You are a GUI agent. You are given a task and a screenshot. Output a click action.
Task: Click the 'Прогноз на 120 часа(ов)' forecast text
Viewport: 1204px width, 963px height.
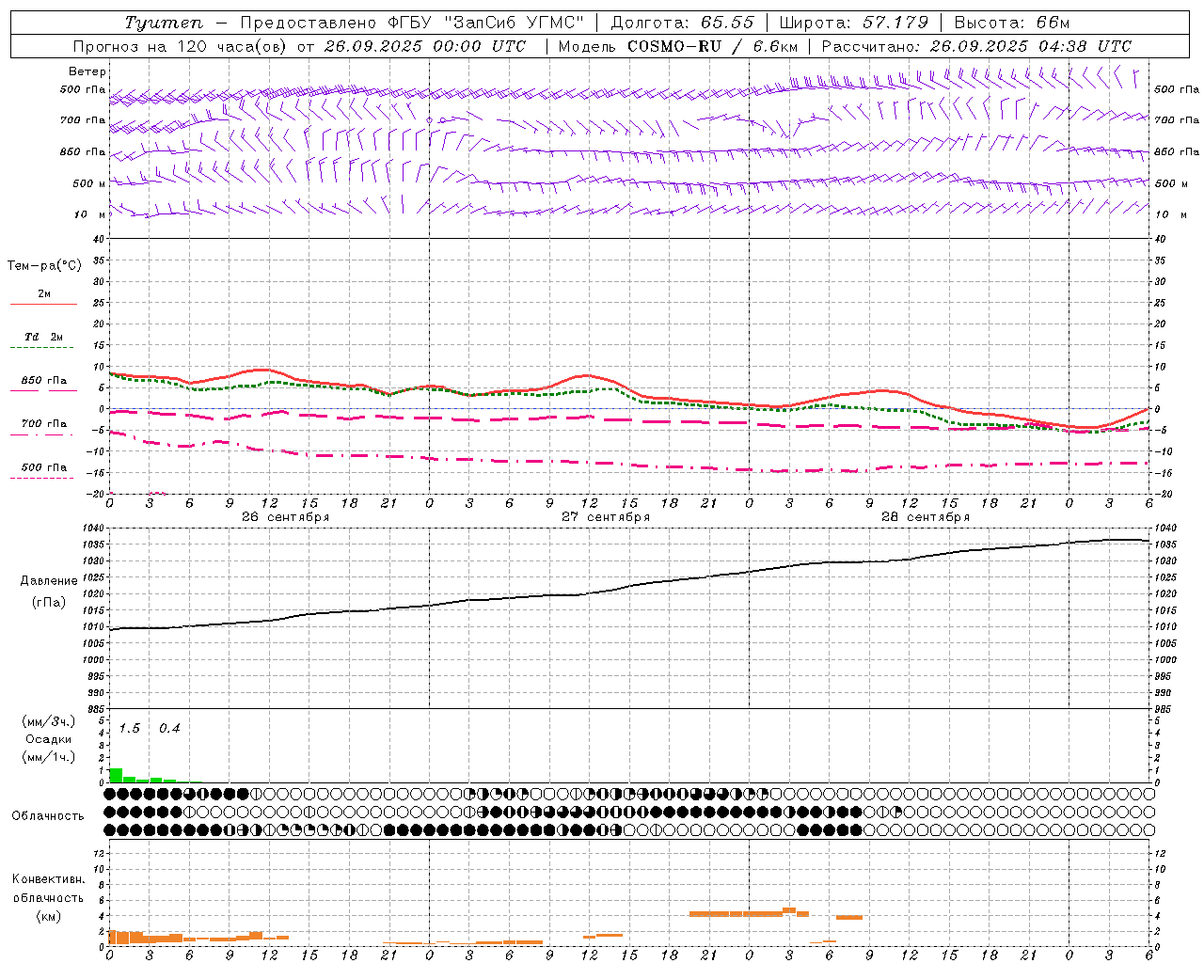click(x=181, y=46)
